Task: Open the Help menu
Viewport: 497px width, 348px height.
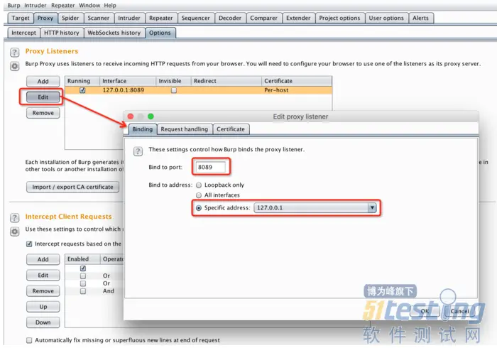Action: [x=110, y=6]
